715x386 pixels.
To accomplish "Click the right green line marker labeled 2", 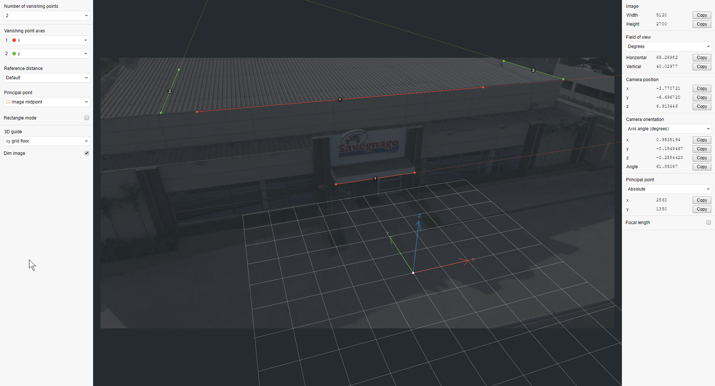I will coord(533,70).
